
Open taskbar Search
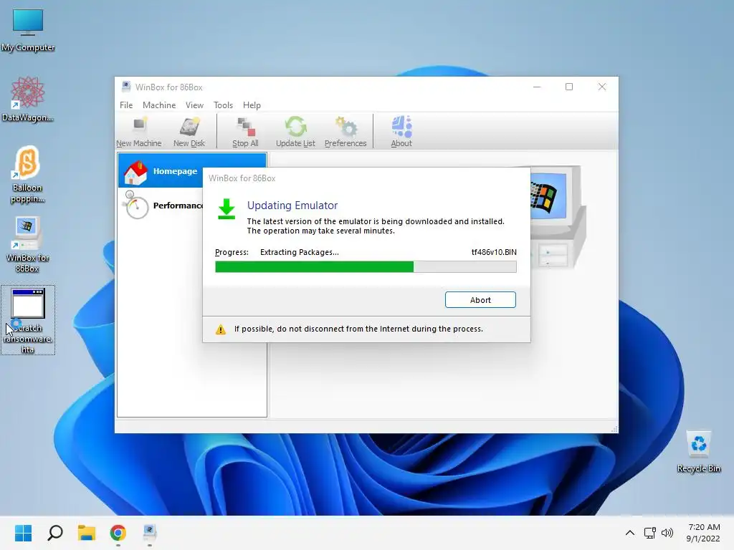click(54, 533)
